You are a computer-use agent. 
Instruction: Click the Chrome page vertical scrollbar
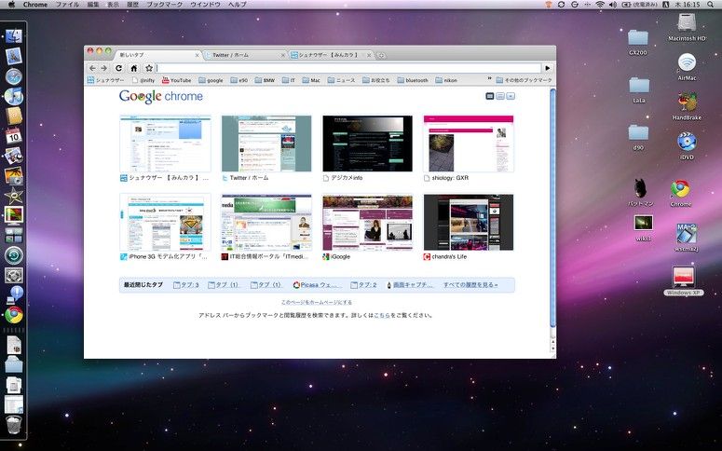coord(553,207)
